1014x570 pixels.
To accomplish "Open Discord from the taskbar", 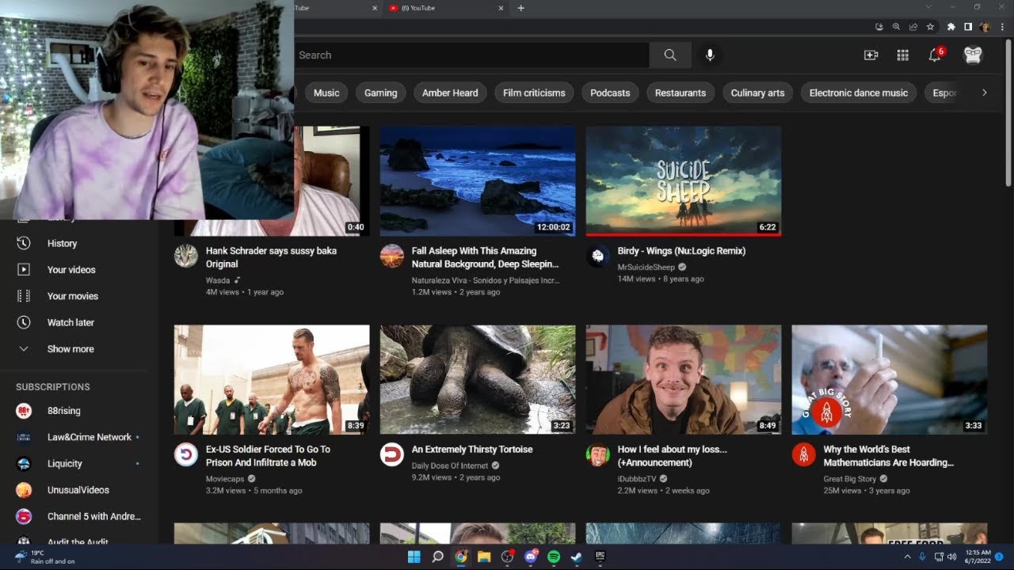I will coord(531,557).
